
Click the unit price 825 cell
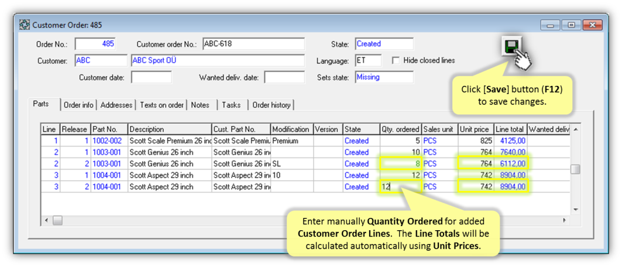476,141
